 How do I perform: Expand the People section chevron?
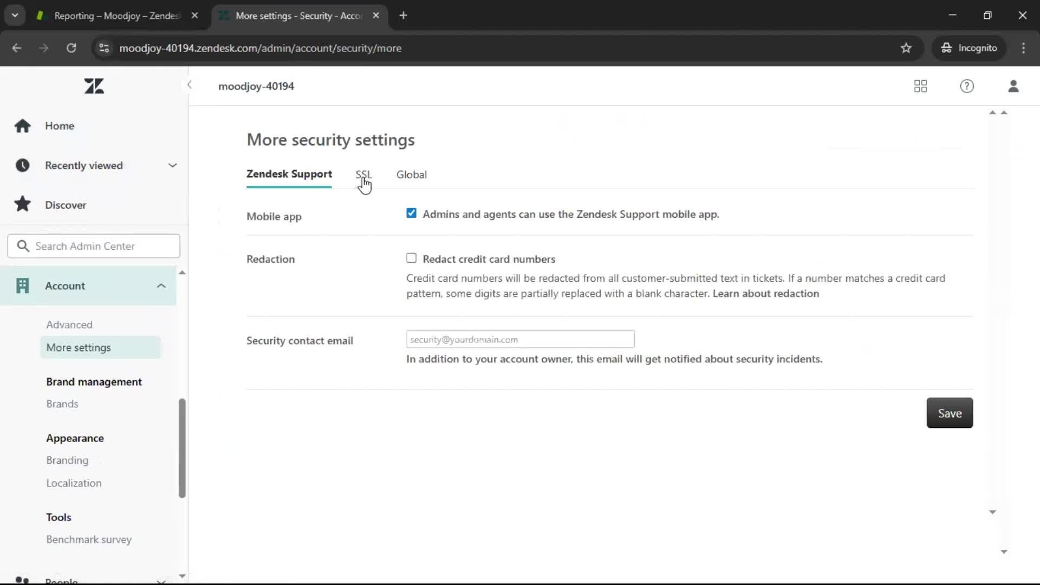[161, 581]
